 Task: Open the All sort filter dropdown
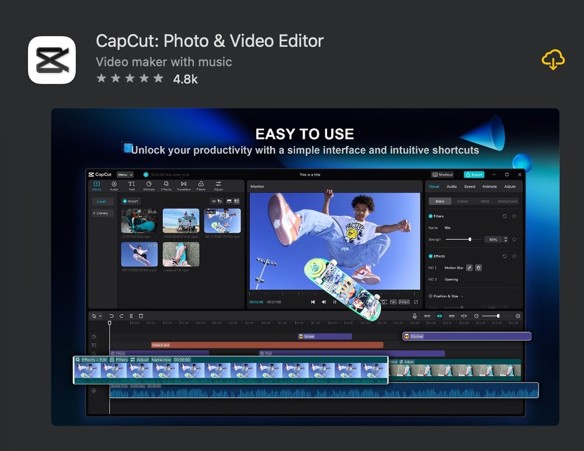(x=217, y=202)
